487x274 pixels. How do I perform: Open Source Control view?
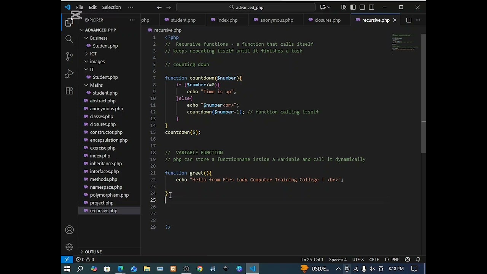(x=69, y=56)
